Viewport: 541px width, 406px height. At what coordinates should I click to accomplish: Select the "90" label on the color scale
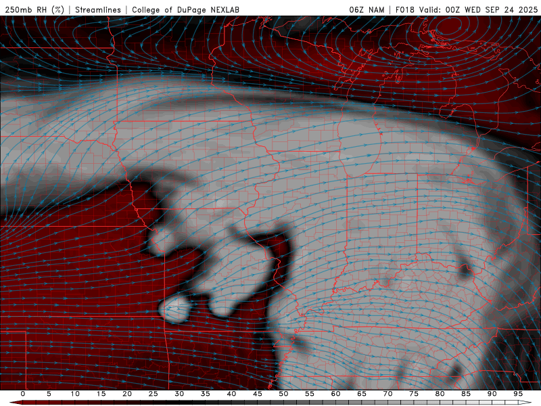[x=492, y=394]
